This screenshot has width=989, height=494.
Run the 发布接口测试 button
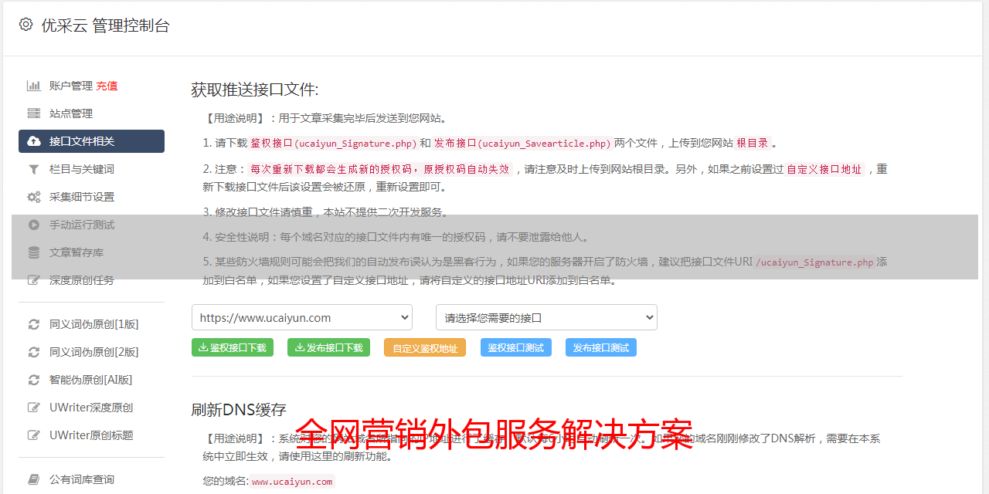(601, 347)
